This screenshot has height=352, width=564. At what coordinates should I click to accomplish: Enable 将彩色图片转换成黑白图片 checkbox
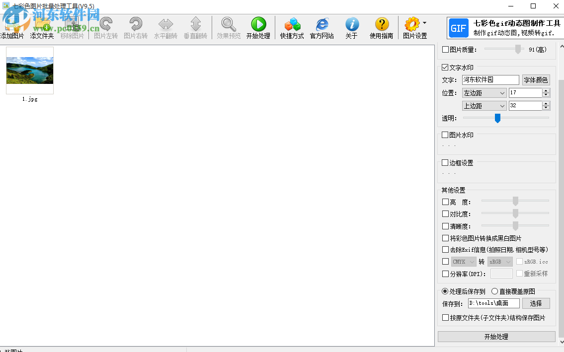click(445, 238)
